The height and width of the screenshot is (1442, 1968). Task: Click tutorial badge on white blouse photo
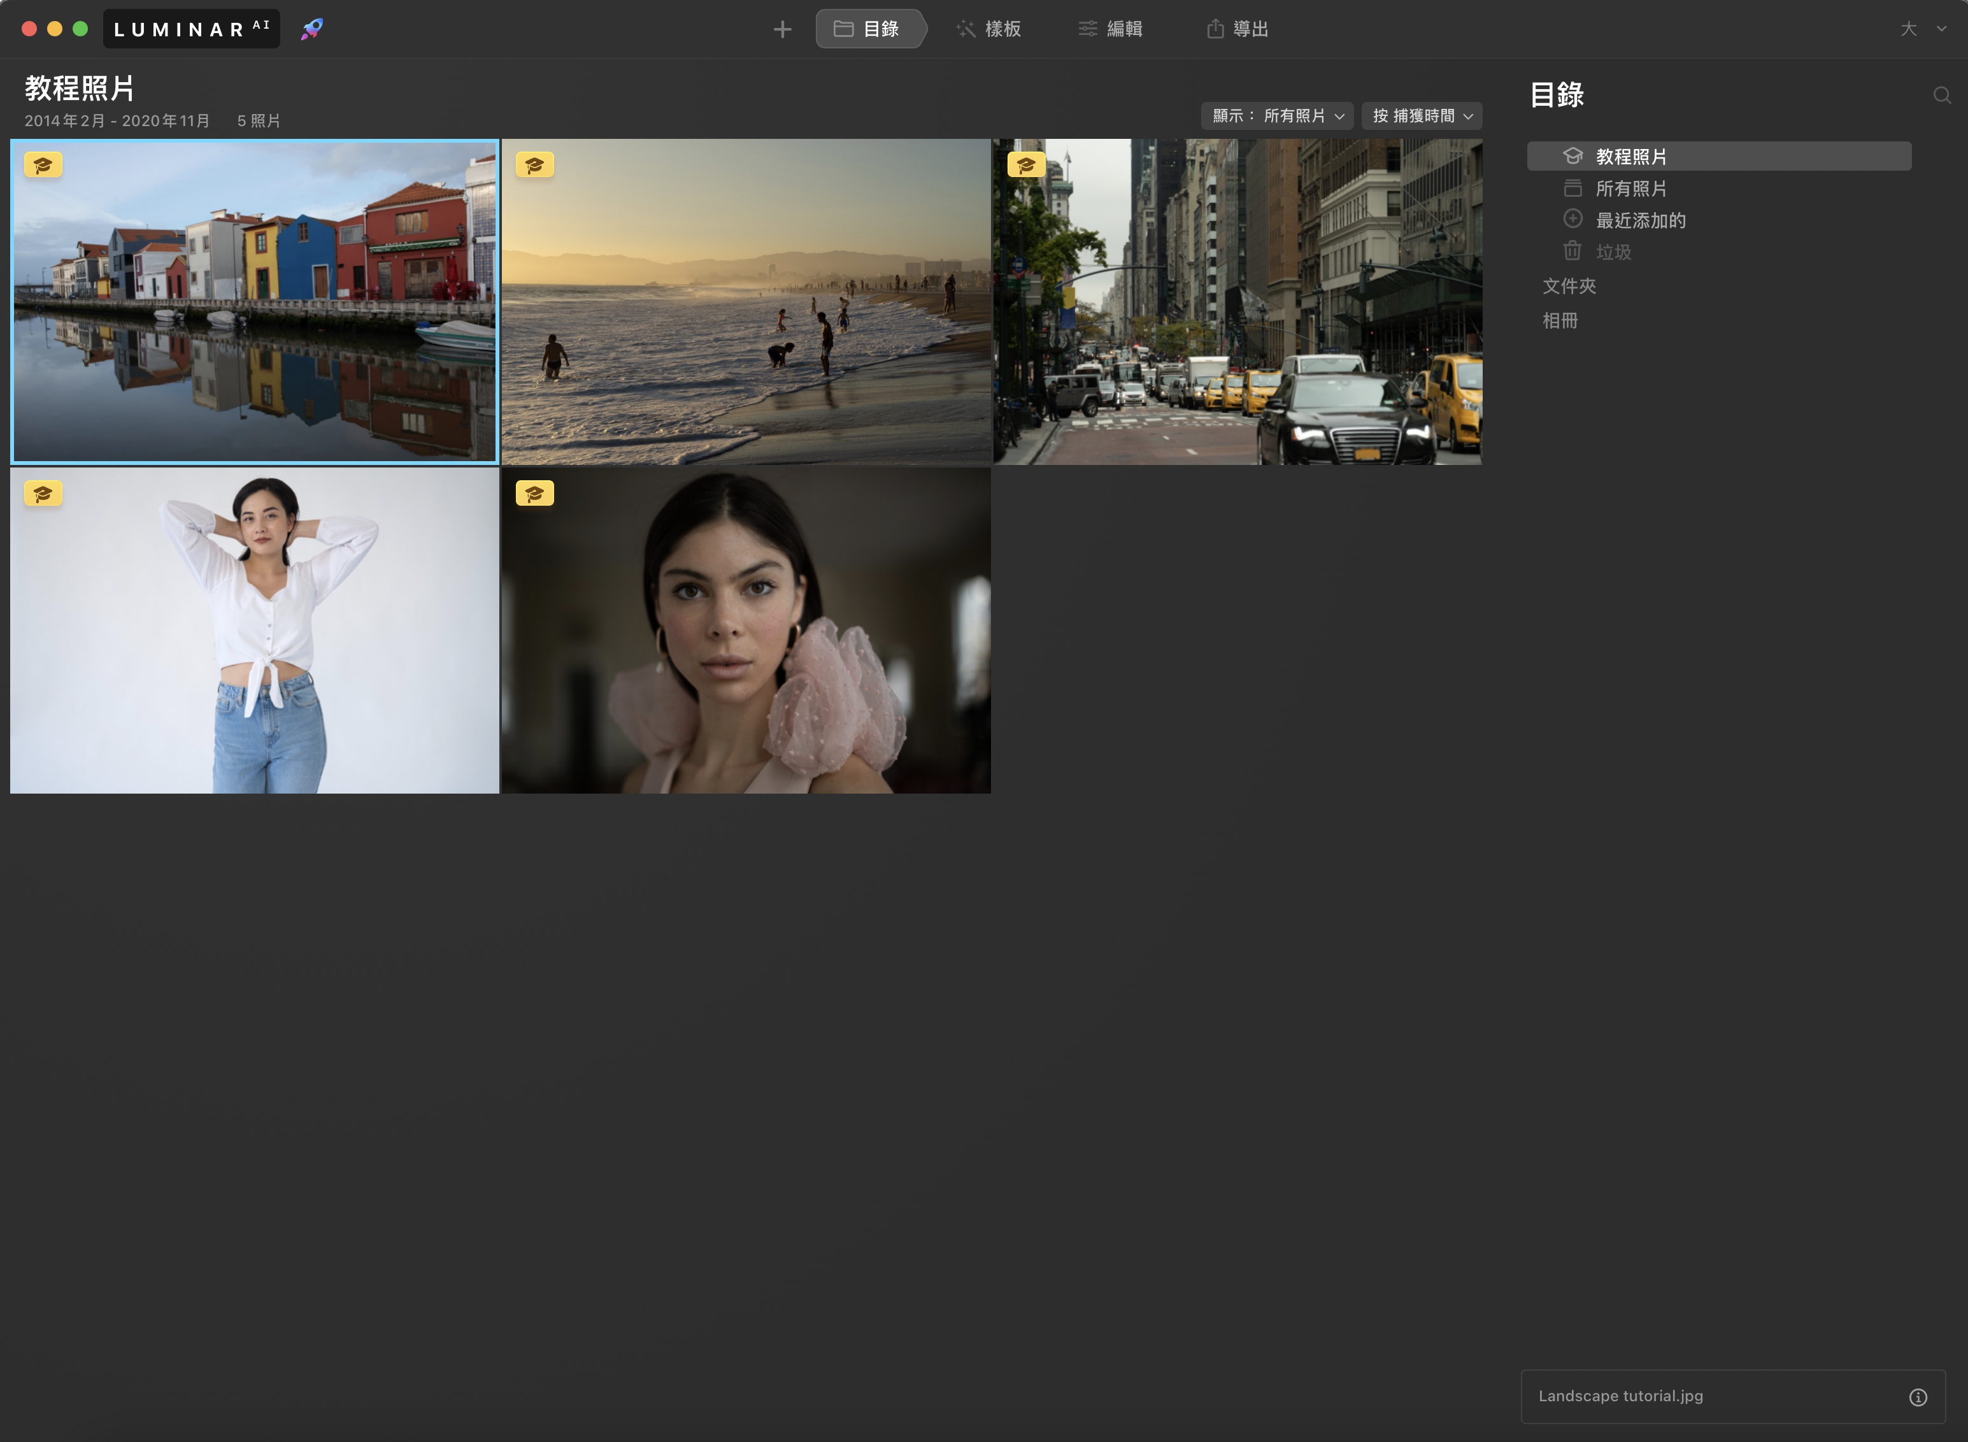pos(43,494)
